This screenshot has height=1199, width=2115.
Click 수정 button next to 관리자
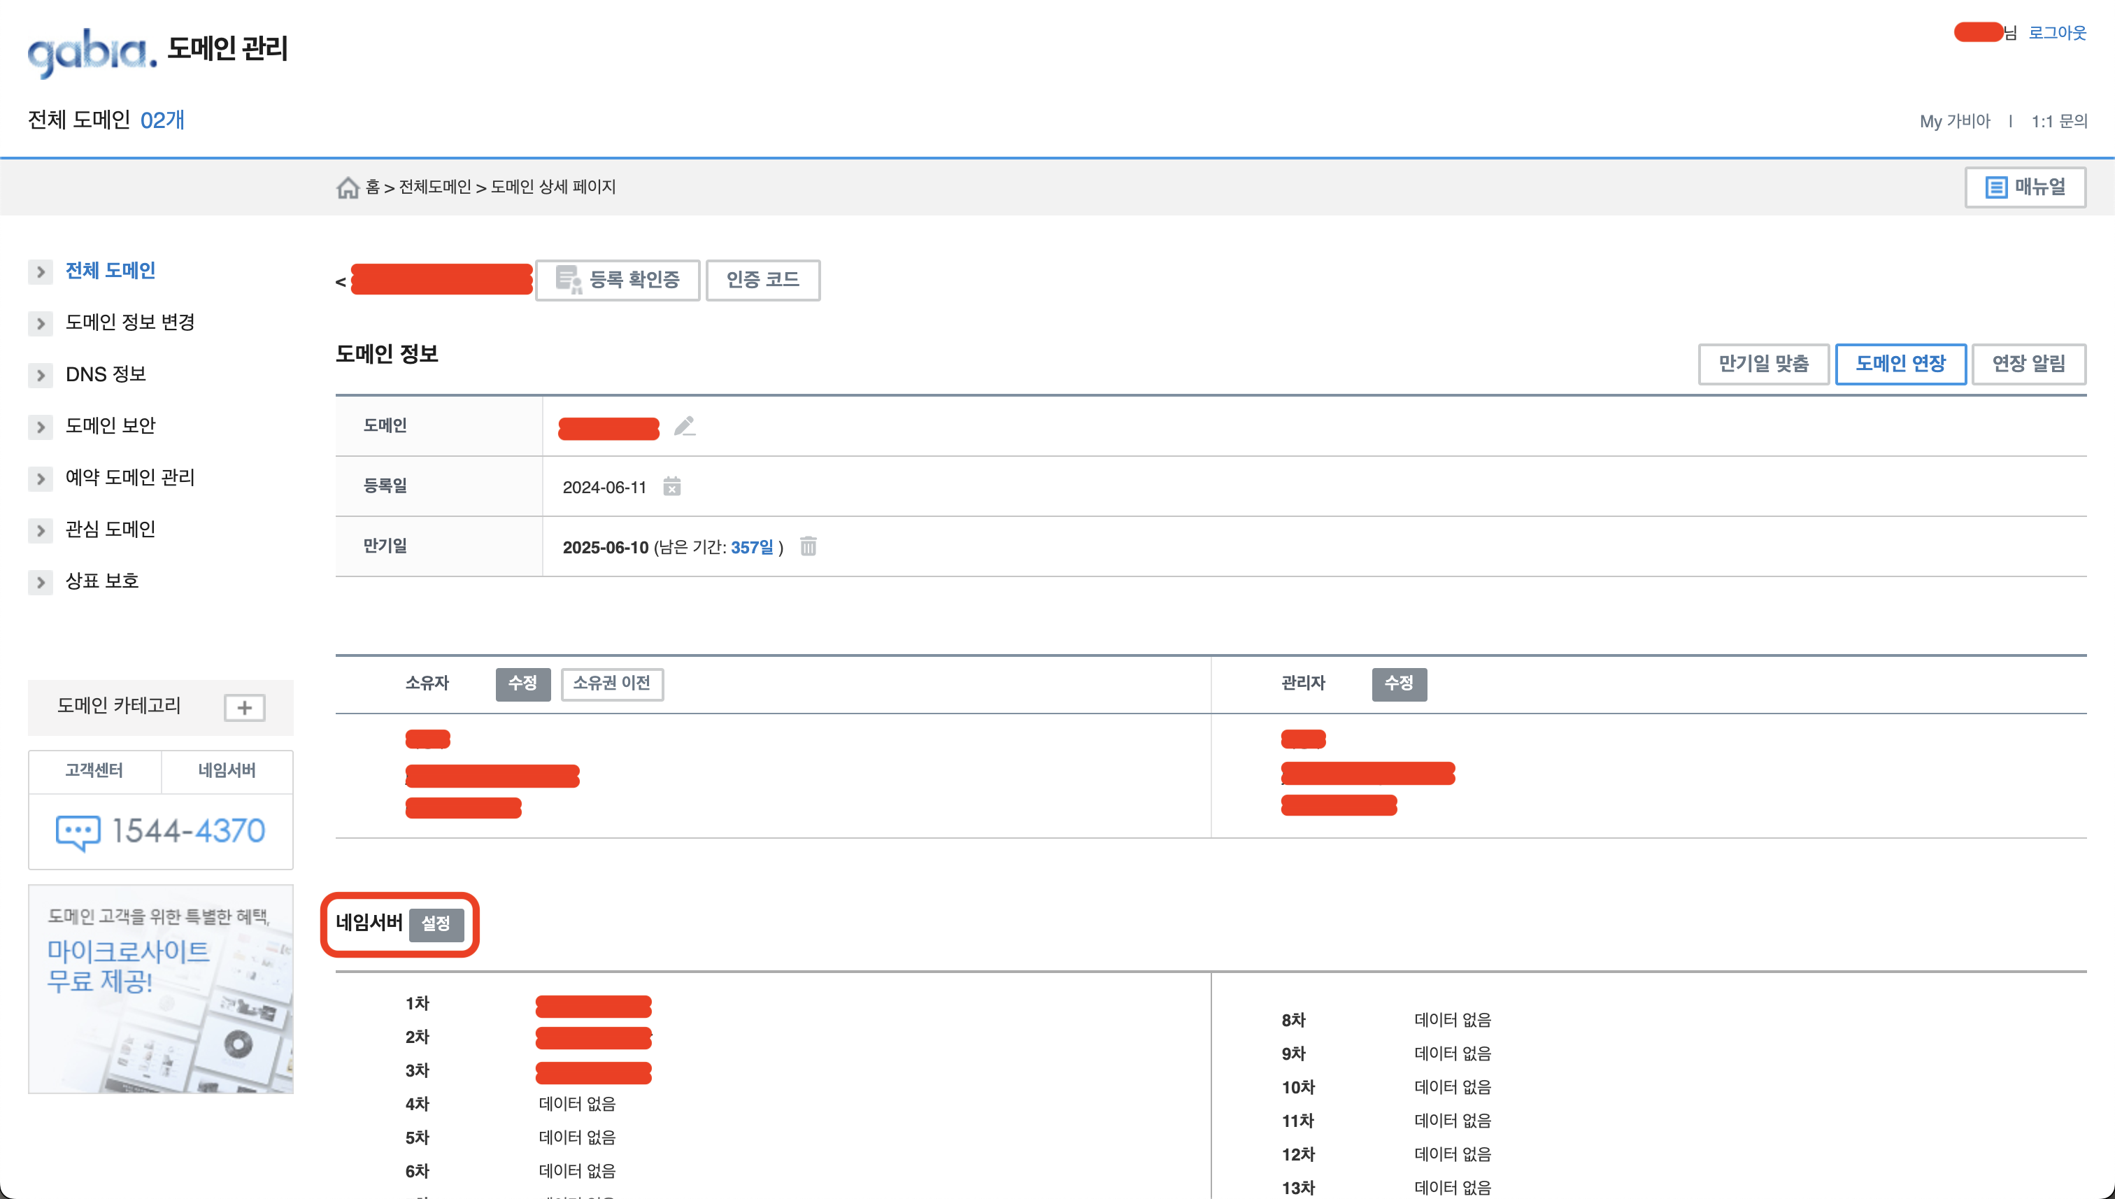point(1399,684)
